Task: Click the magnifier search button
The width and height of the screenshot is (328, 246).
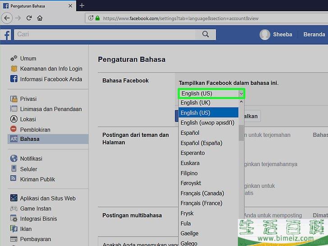Action: point(205,34)
